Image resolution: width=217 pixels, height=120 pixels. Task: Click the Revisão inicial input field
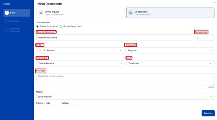coord(205,38)
